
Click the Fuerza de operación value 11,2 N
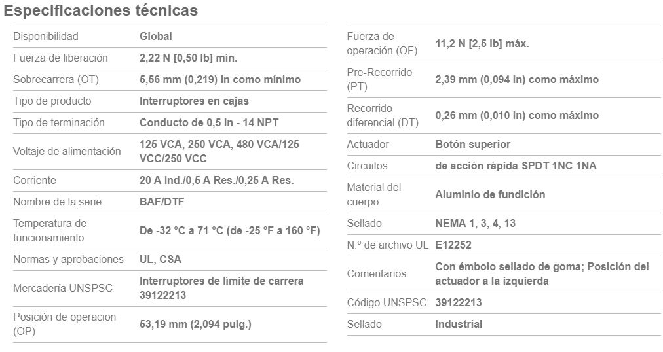tap(482, 43)
